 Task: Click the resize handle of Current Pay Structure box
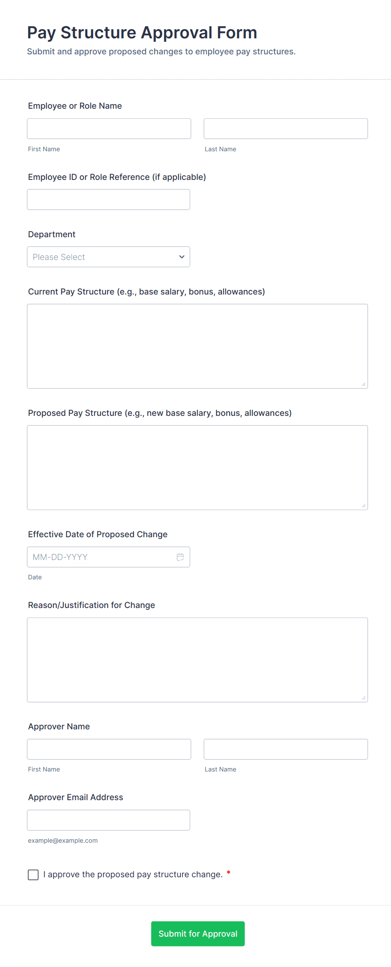click(x=363, y=384)
